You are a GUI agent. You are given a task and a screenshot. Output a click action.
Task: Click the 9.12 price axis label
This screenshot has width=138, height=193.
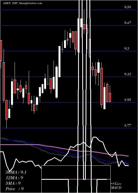(x=128, y=74)
